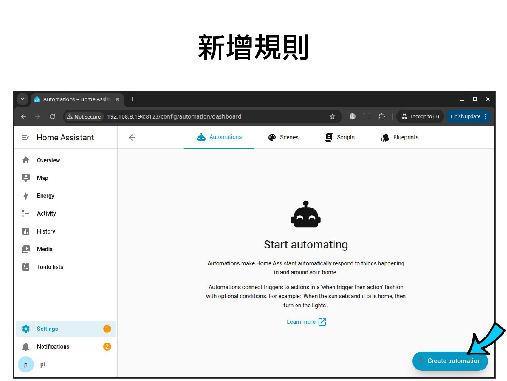The height and width of the screenshot is (381, 507).
Task: Switch to the Blueprints tab
Action: click(400, 137)
